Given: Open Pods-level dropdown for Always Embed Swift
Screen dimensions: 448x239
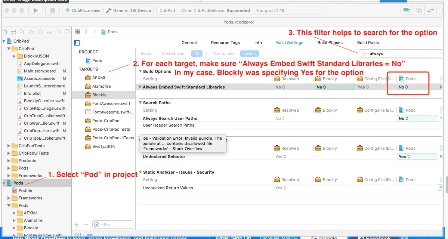Looking at the screenshot, I should point(404,87).
